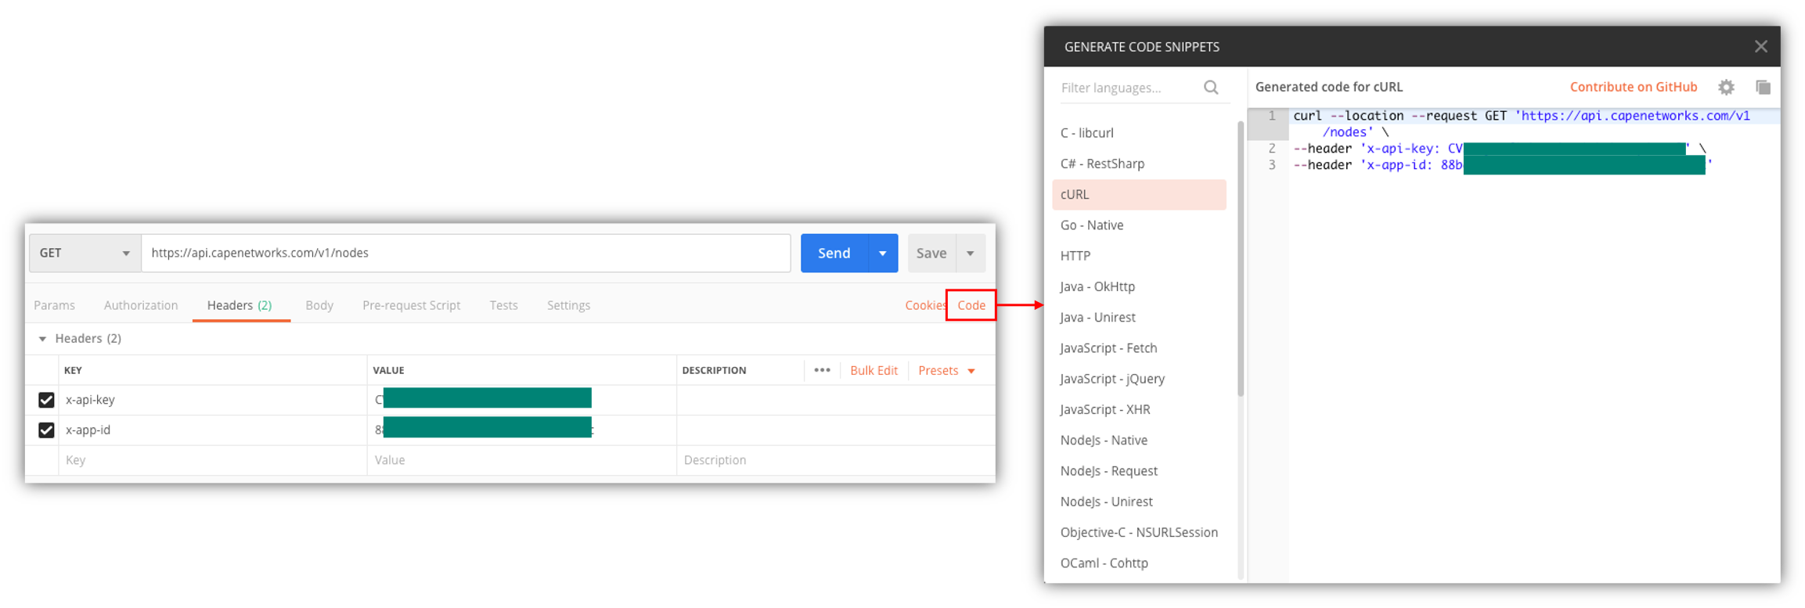
Task: Click the Save button
Action: tap(931, 253)
